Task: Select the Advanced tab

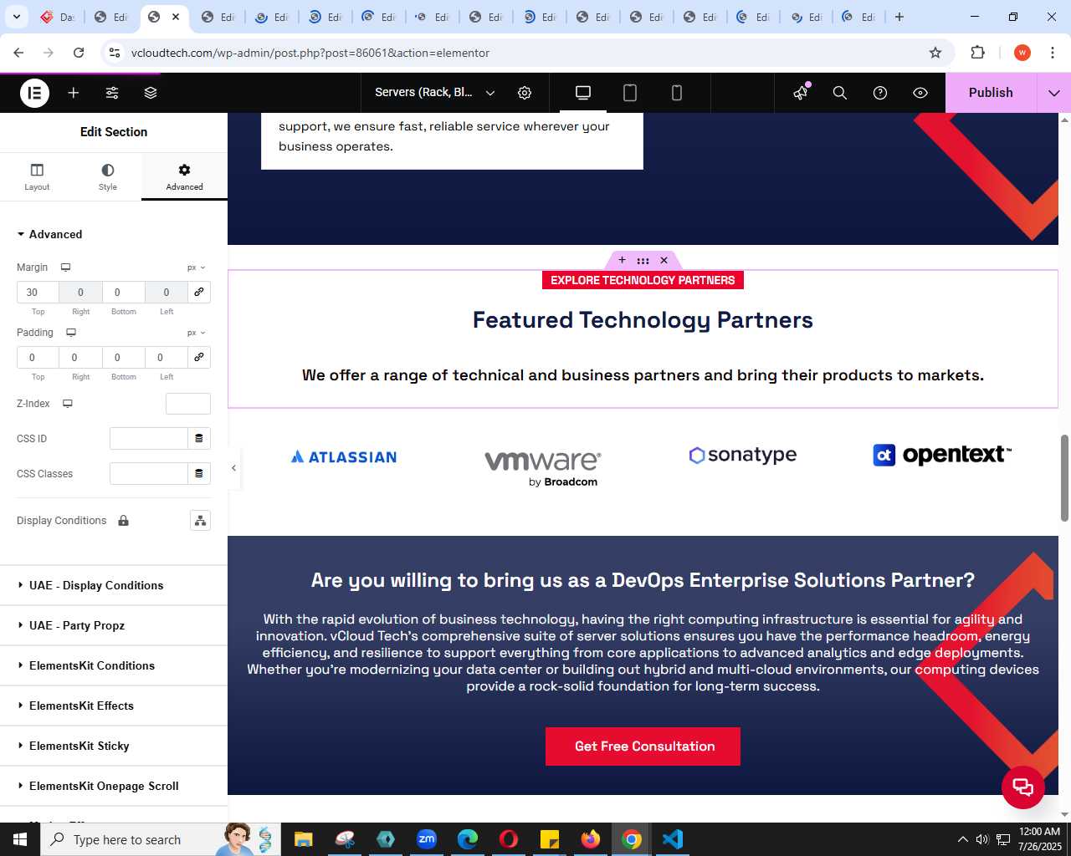Action: [184, 176]
